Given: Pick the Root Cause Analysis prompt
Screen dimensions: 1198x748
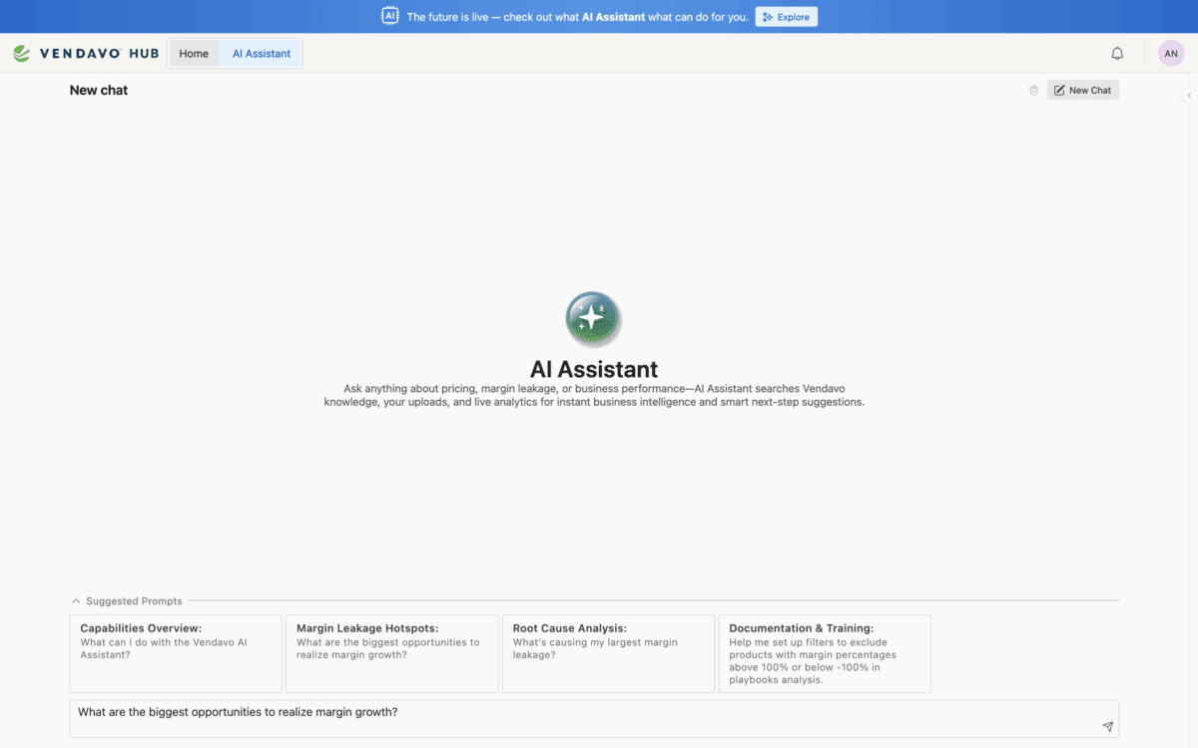Looking at the screenshot, I should (608, 653).
